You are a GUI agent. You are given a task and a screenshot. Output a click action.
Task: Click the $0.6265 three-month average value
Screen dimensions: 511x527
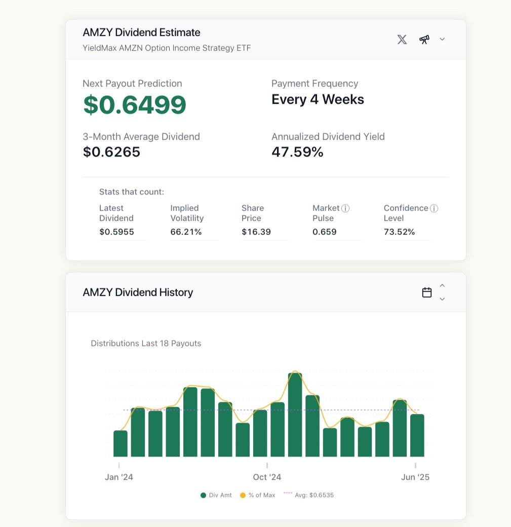tap(111, 152)
